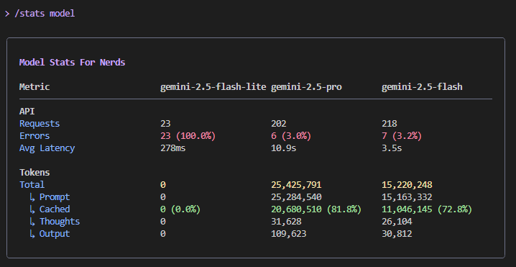This screenshot has width=516, height=267.
Task: Click the 'gemini-2.5-pro' column header
Action: coord(306,86)
